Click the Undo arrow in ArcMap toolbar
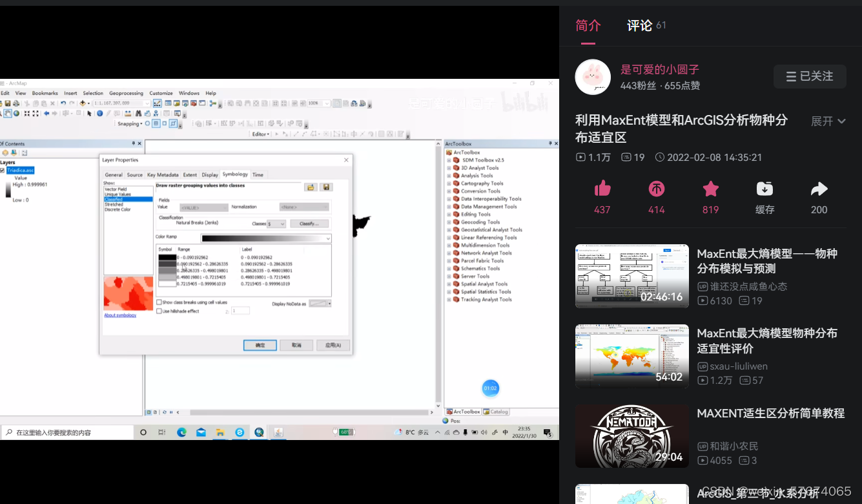This screenshot has height=504, width=862. [63, 103]
